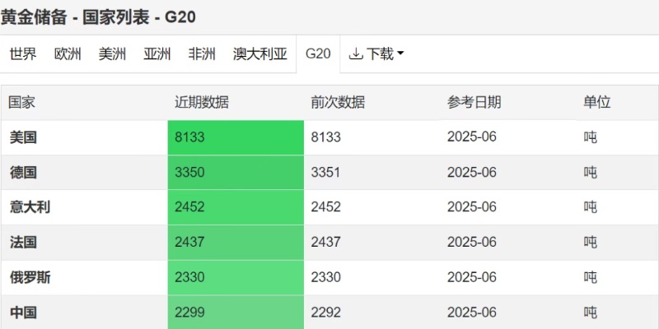Open the 美洲 tab
This screenshot has height=329, width=659.
(112, 54)
